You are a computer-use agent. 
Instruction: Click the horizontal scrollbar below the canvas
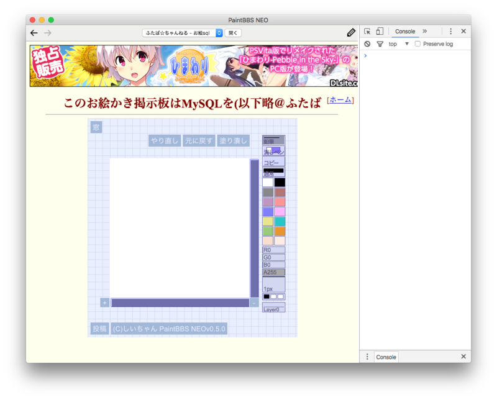coord(180,302)
